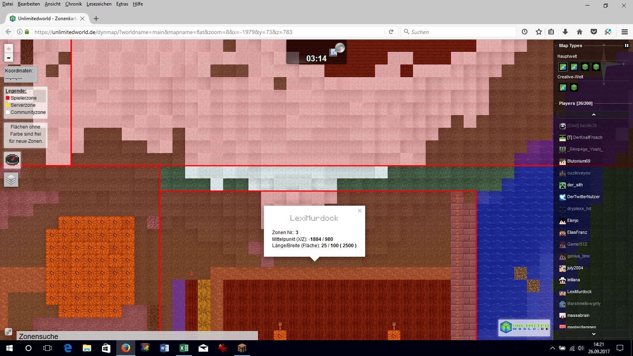Locate player DerTwitterNutzer on map
This screenshot has width=633, height=356.
pos(583,197)
